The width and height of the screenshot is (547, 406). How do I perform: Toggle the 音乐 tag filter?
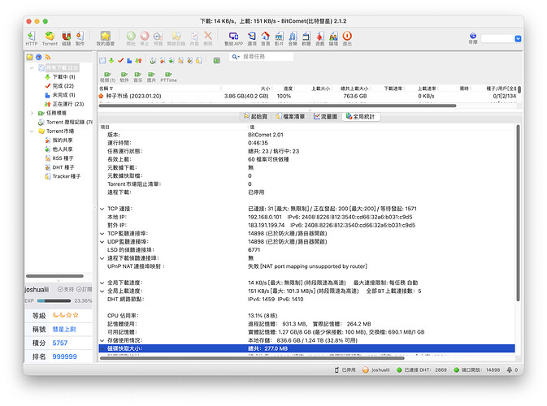click(138, 77)
